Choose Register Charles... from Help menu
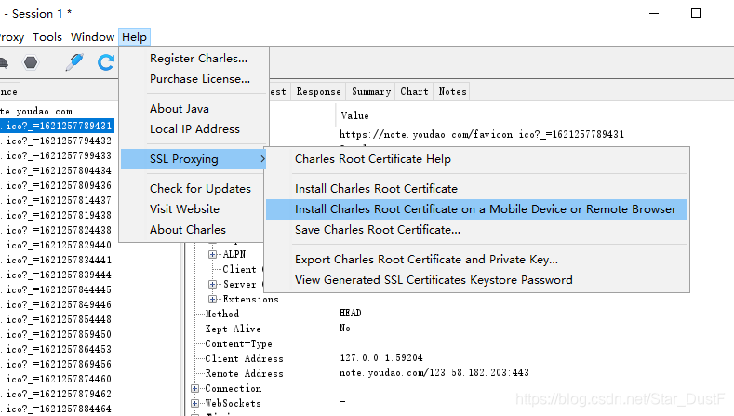 [198, 59]
